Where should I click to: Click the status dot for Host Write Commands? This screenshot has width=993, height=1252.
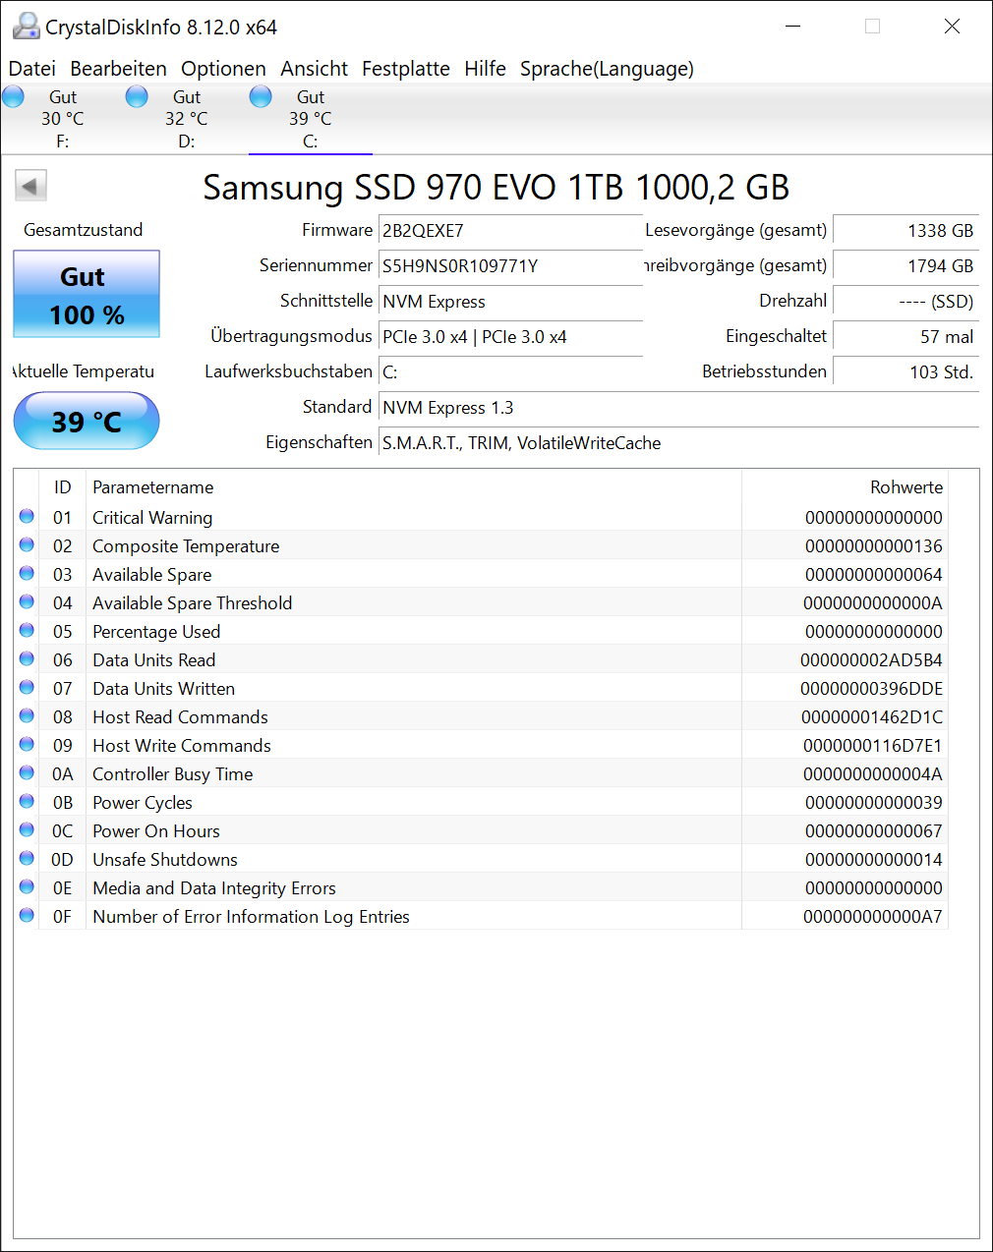point(27,744)
